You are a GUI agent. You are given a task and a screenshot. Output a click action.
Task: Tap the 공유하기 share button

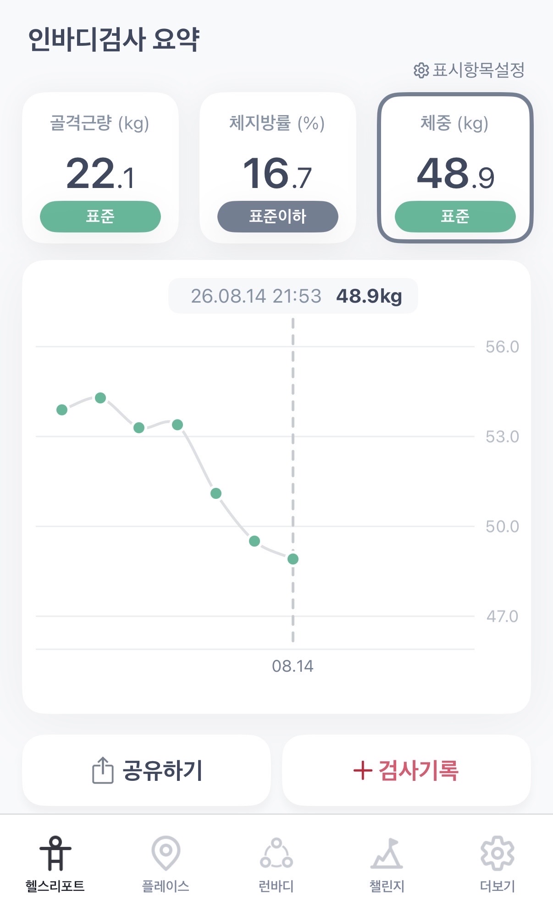(x=146, y=770)
